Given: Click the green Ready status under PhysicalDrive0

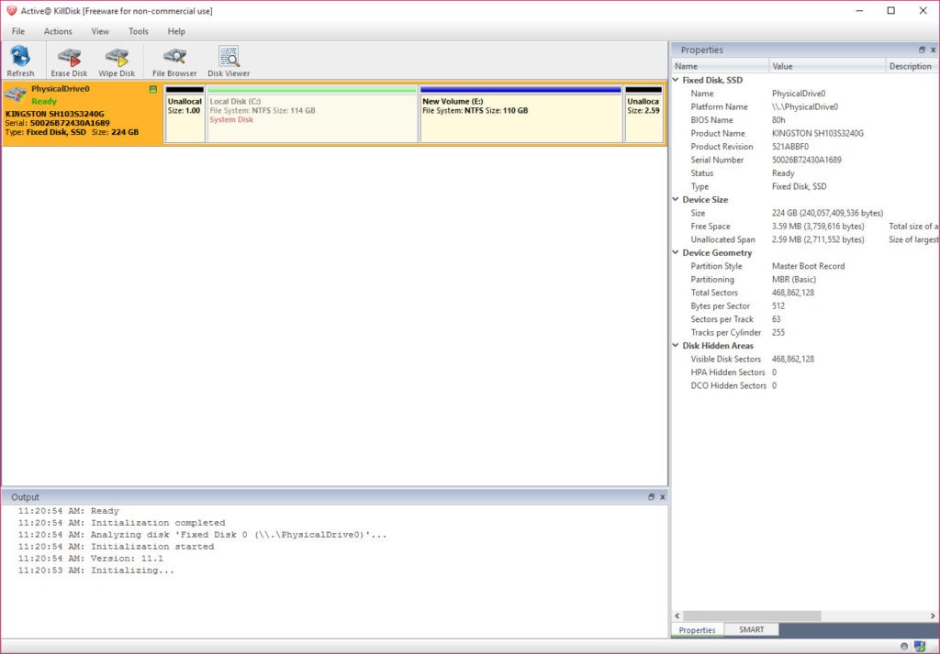Looking at the screenshot, I should 44,101.
